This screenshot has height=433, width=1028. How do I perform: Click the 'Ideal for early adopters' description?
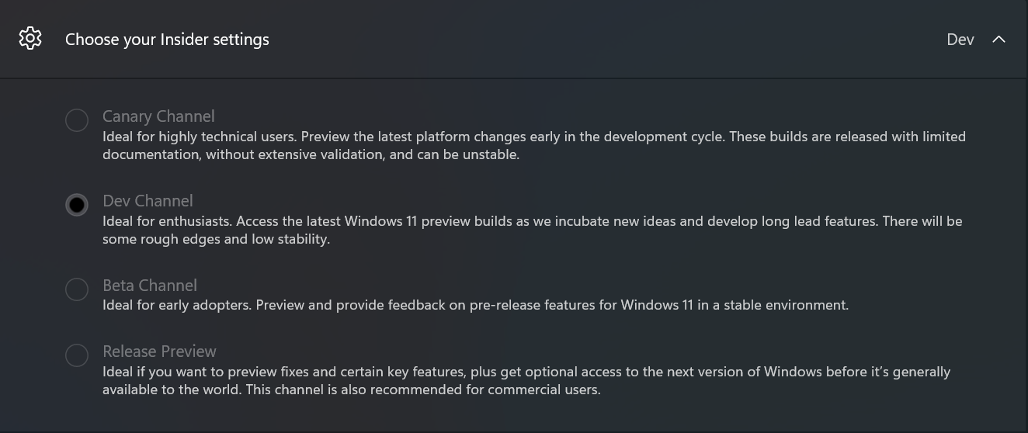pos(475,305)
